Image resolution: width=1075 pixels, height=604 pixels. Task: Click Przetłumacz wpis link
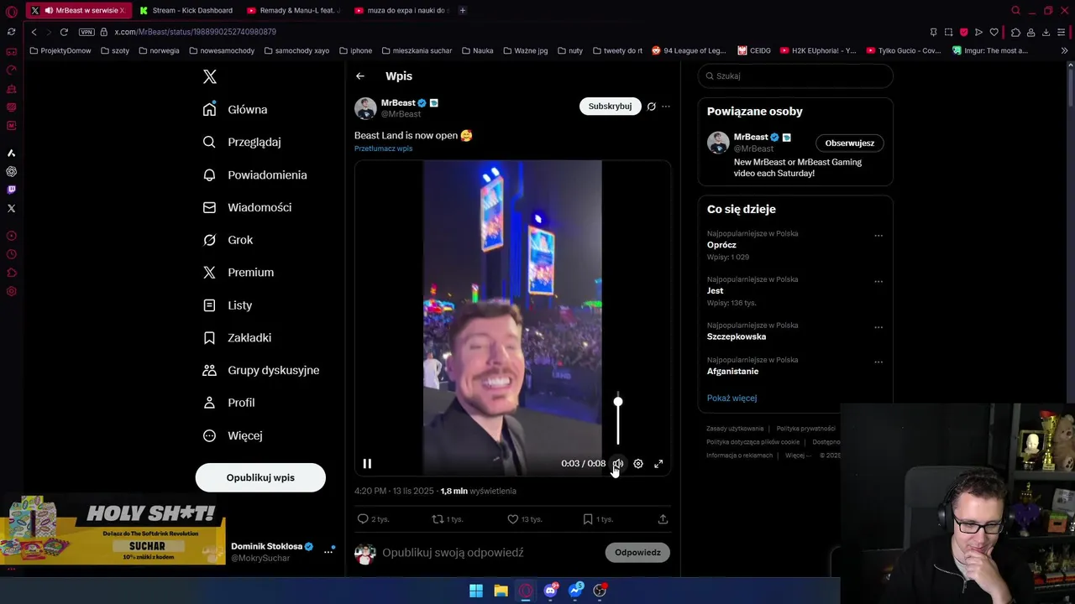point(383,148)
